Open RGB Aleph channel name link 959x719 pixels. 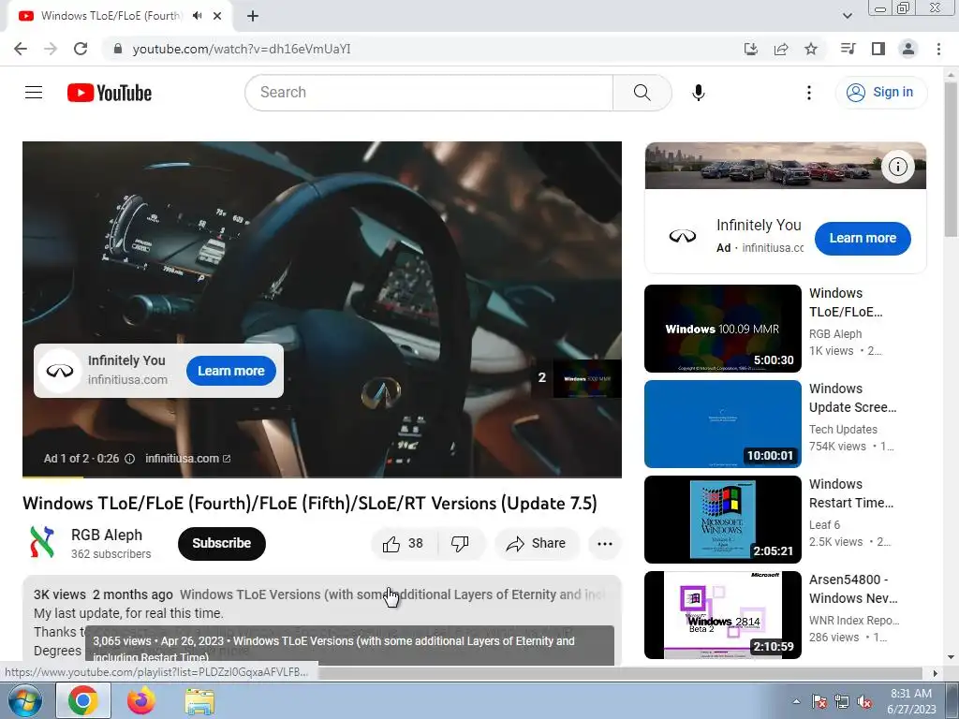click(107, 535)
